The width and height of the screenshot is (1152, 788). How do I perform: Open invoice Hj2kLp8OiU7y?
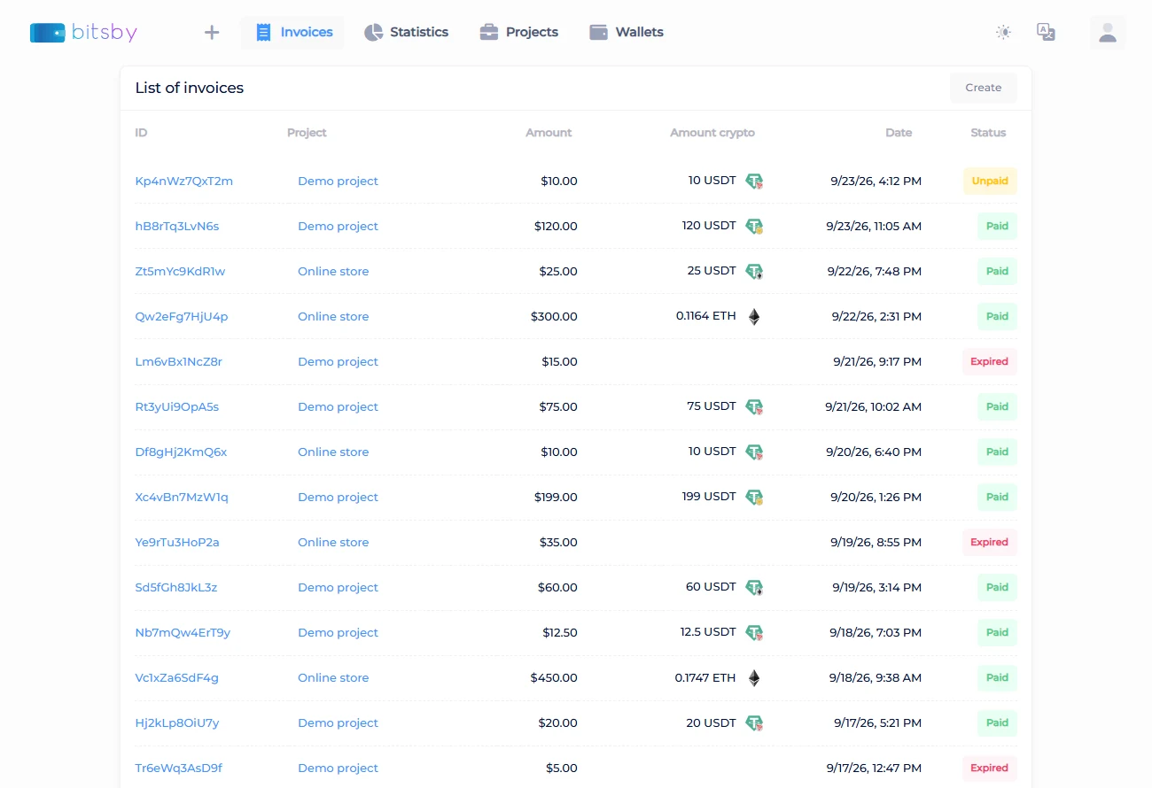pyautogui.click(x=176, y=723)
